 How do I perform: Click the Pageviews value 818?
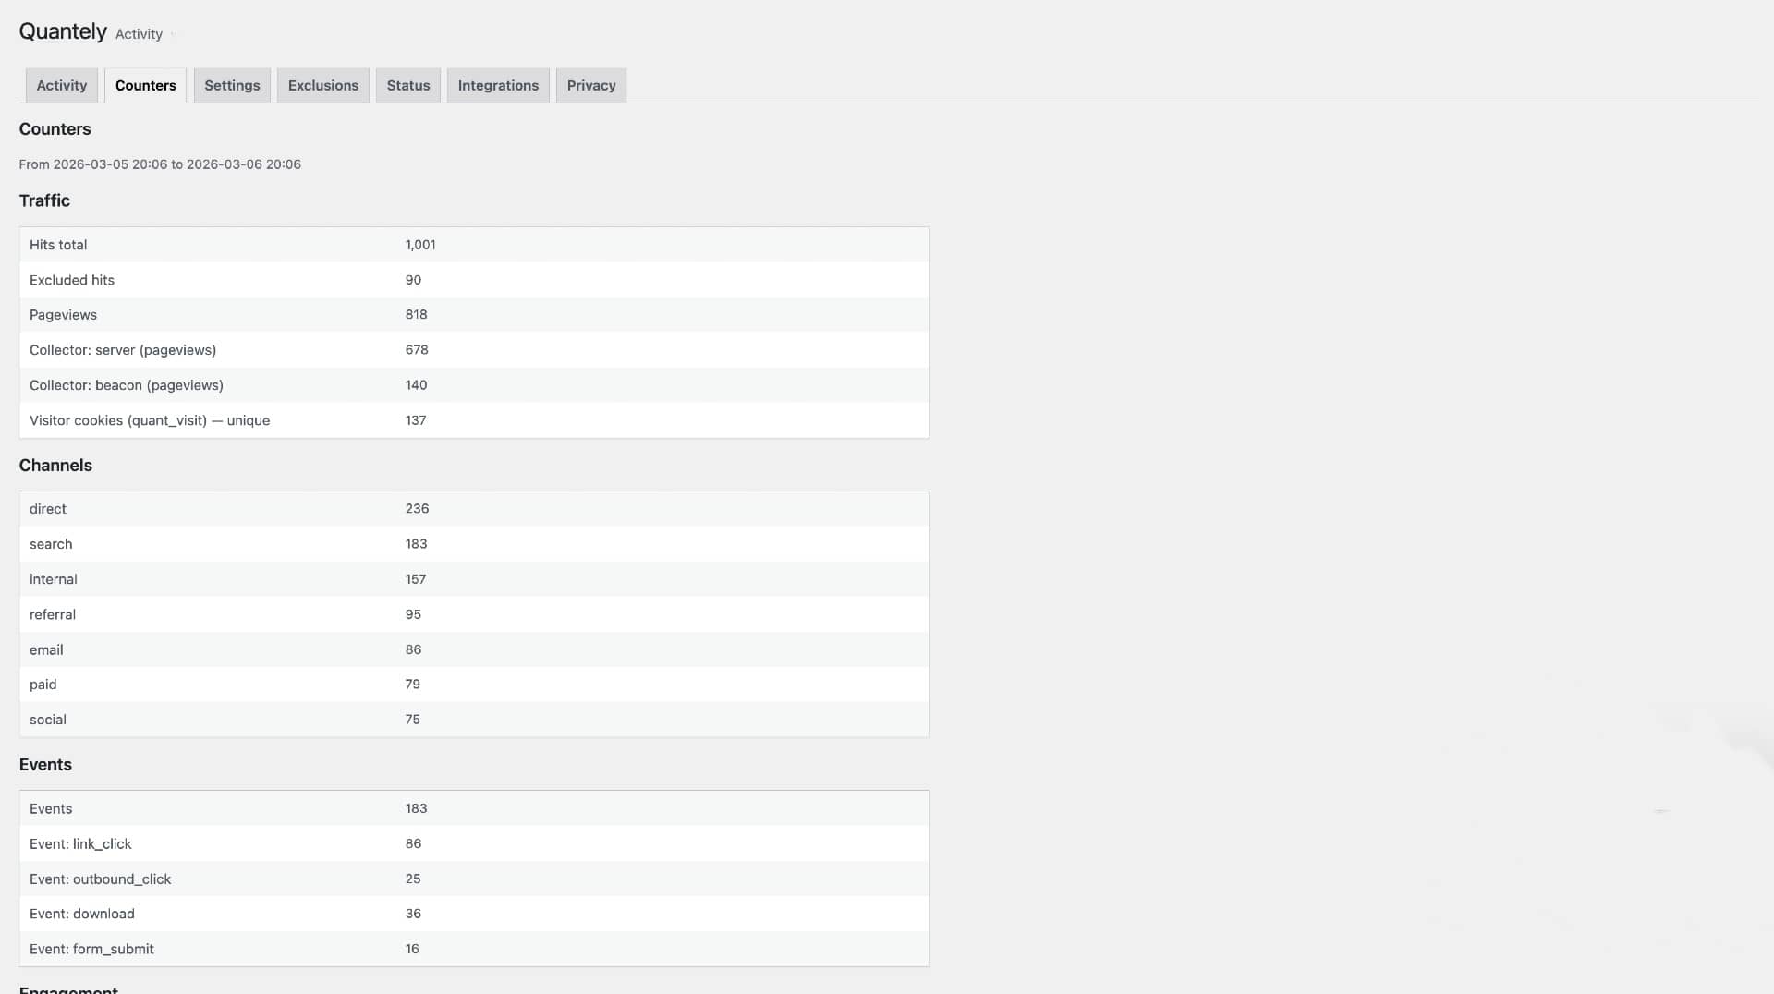tap(416, 315)
